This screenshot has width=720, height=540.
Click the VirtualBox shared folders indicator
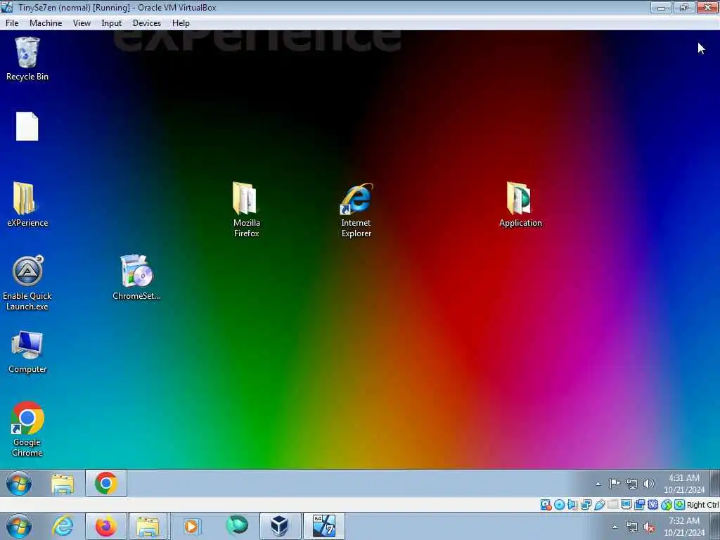(612, 505)
